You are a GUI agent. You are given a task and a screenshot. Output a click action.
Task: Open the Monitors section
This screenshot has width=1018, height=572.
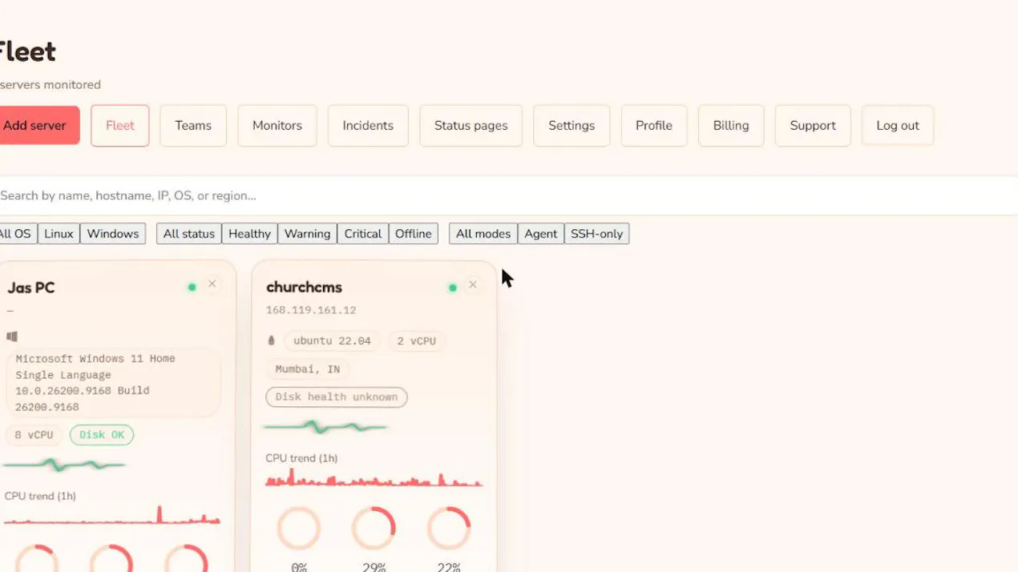point(277,125)
